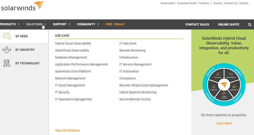Open SolarWinds Observability use case

pyautogui.click(x=72, y=51)
